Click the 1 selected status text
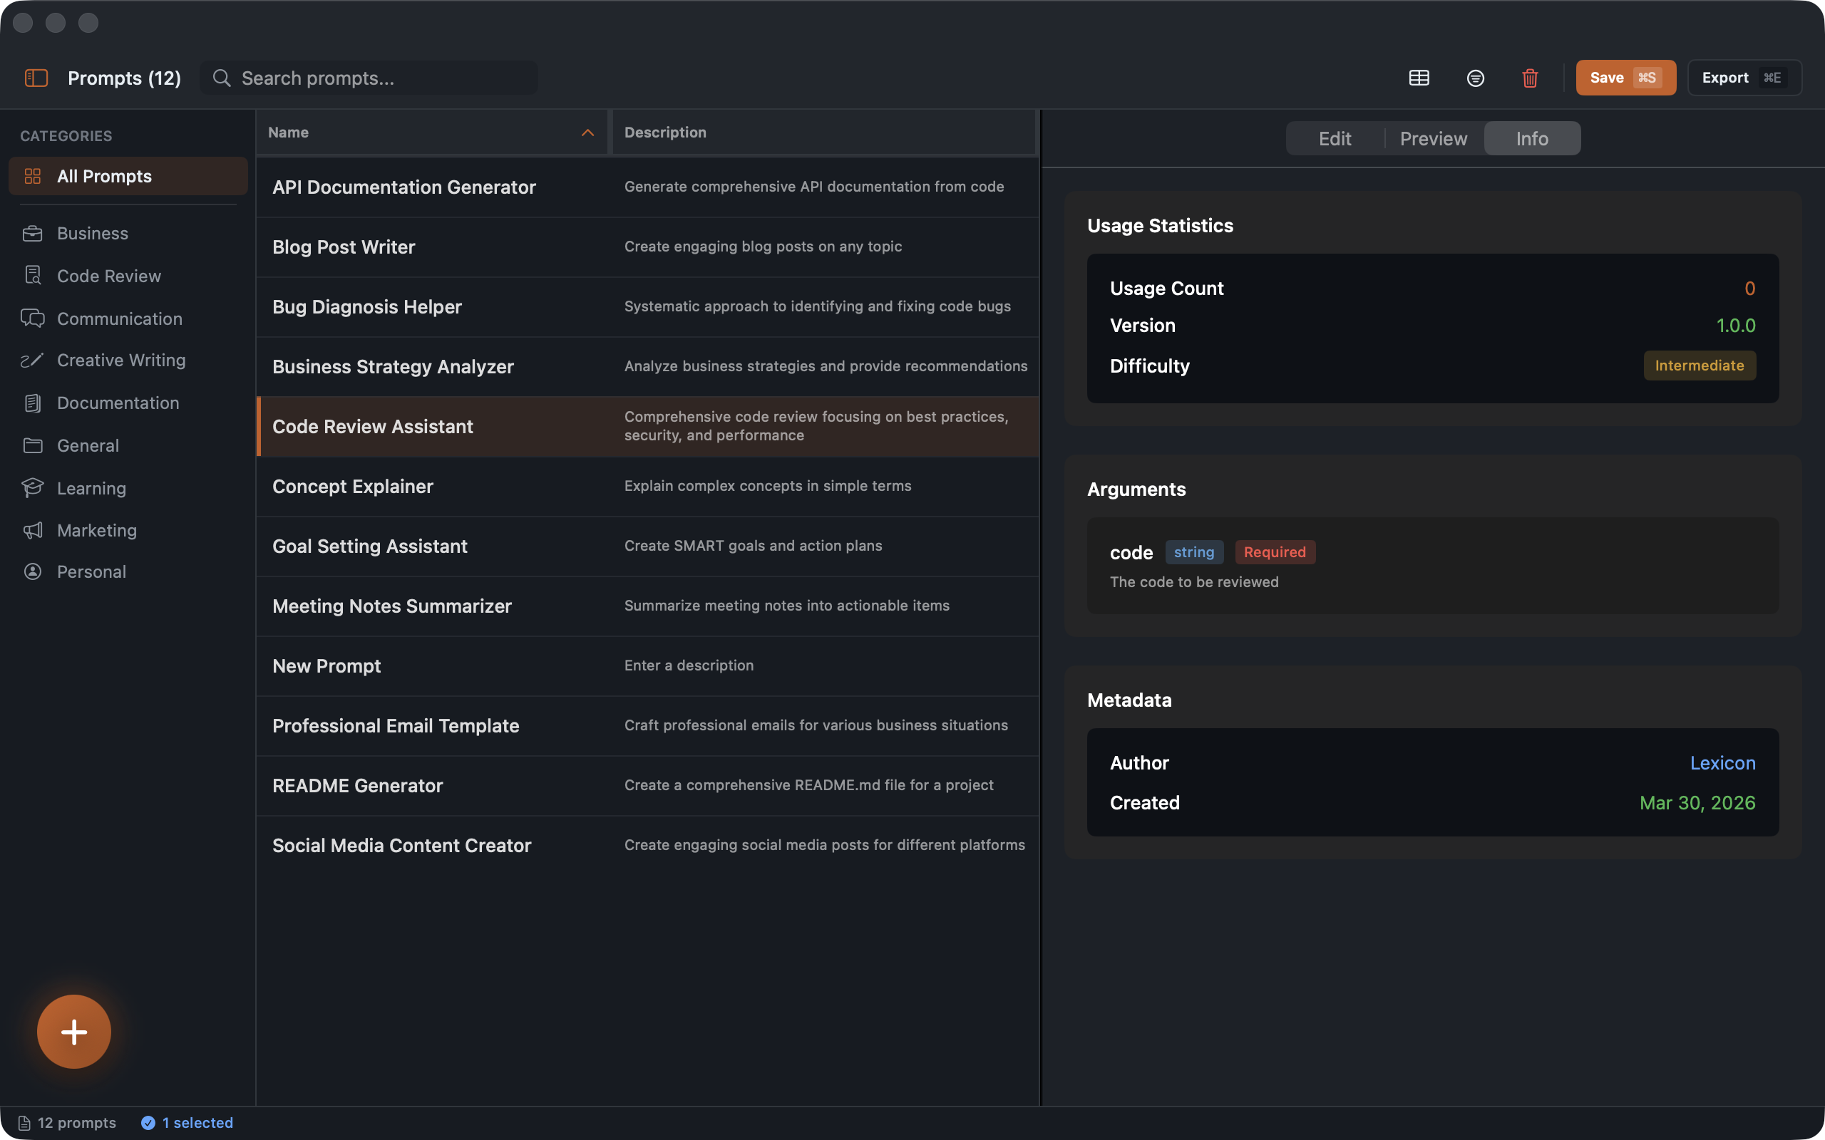Screen dimensions: 1825x1140 click(x=197, y=1123)
